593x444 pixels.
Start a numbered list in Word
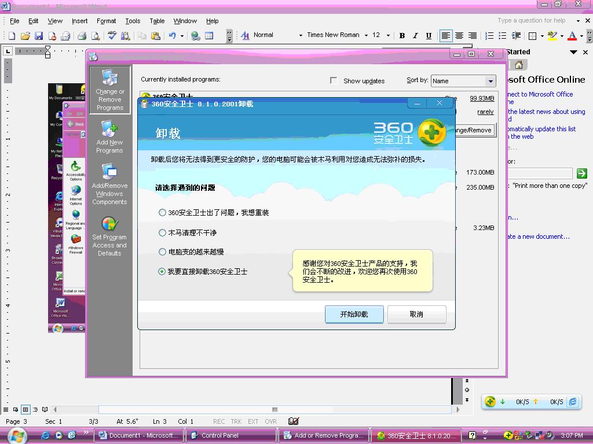(x=489, y=35)
